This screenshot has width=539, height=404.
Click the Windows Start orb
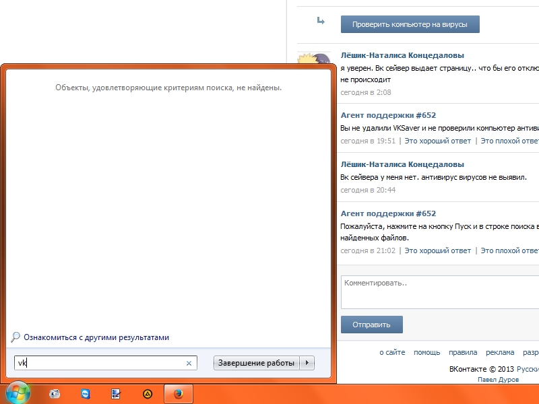tap(18, 393)
